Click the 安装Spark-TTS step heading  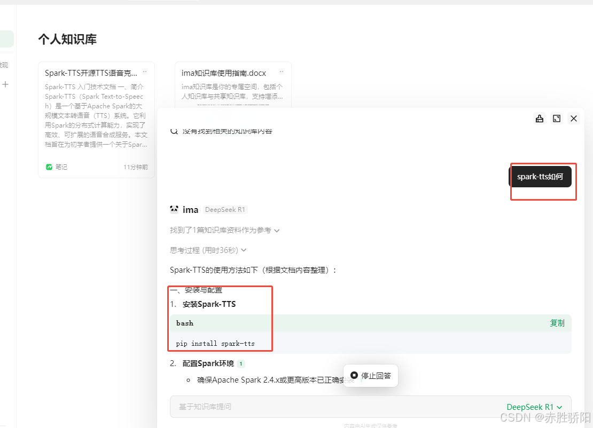(x=209, y=304)
